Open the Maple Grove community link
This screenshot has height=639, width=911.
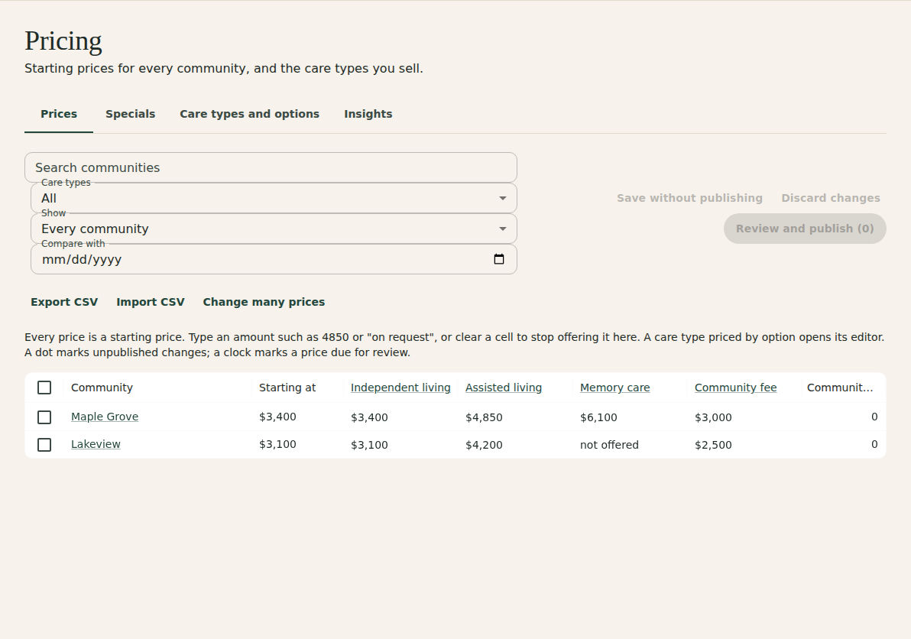(x=105, y=417)
